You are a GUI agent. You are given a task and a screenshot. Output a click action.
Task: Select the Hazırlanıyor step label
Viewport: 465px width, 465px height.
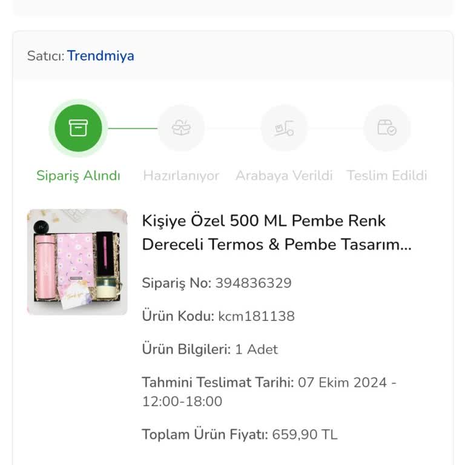click(x=181, y=176)
